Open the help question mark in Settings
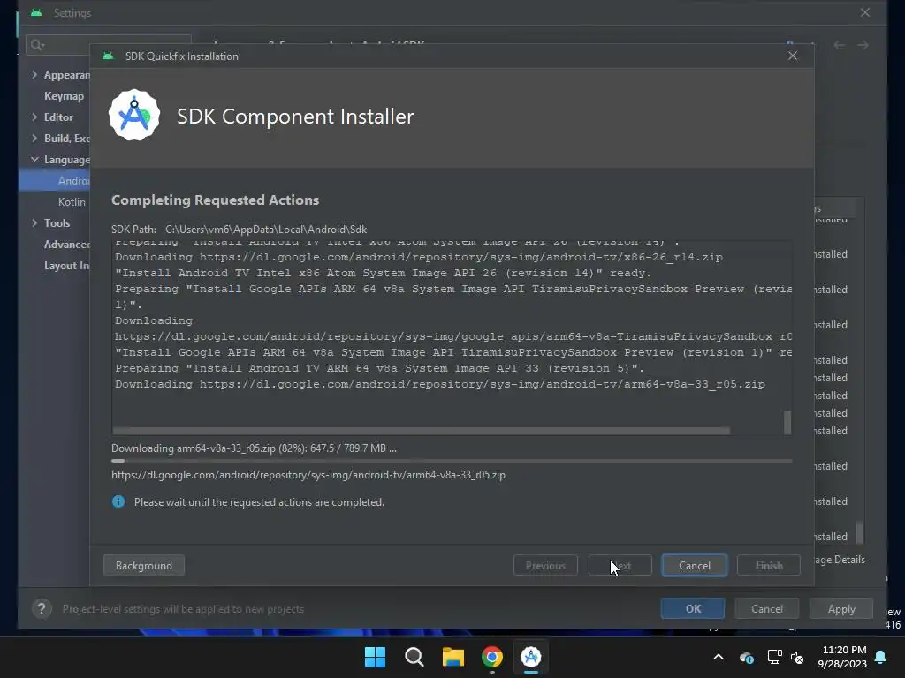This screenshot has height=678, width=905. [x=42, y=608]
